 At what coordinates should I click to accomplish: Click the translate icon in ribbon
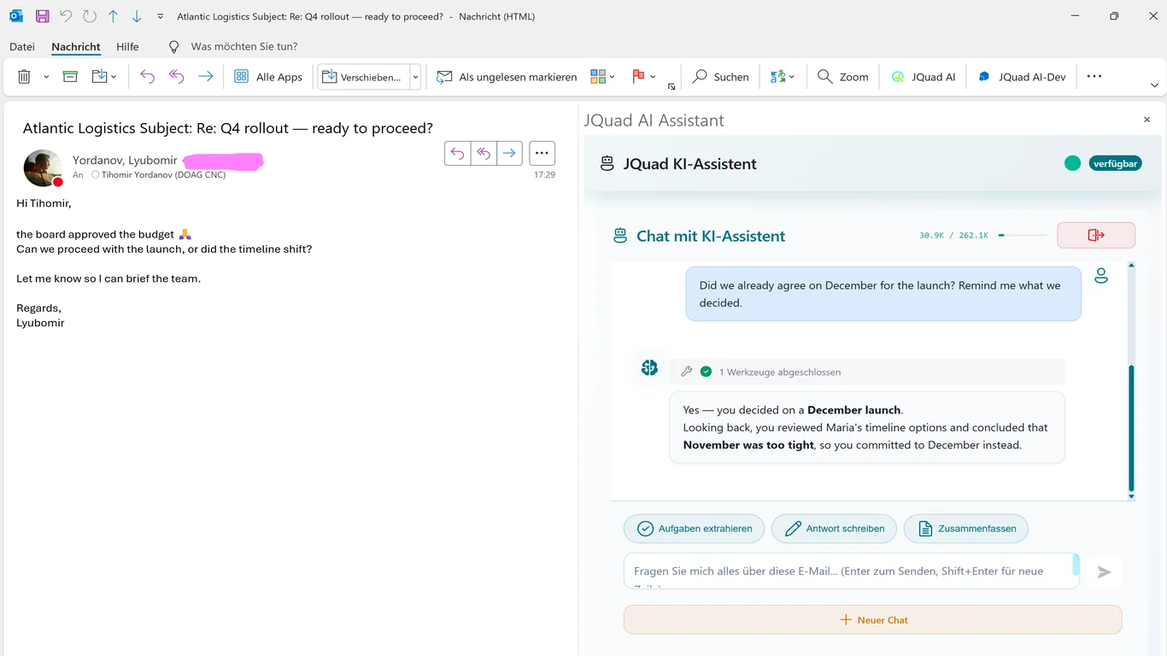pos(777,77)
